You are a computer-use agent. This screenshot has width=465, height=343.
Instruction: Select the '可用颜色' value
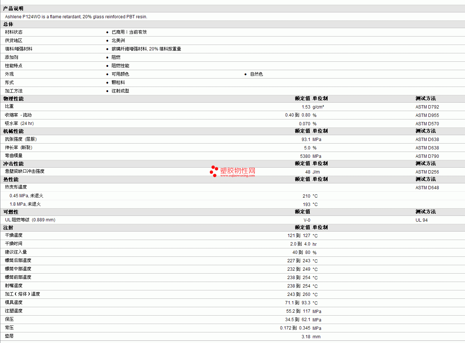pos(120,74)
